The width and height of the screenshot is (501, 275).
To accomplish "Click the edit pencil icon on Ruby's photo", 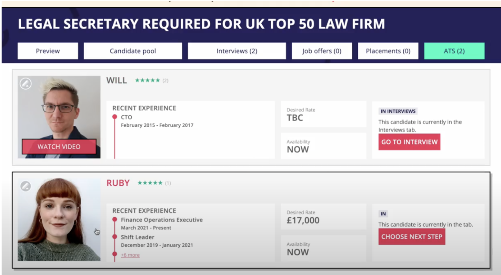I will [x=26, y=186].
